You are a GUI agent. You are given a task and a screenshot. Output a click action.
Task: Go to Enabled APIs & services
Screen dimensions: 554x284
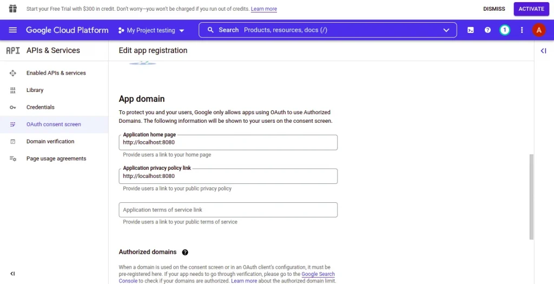[x=56, y=73]
